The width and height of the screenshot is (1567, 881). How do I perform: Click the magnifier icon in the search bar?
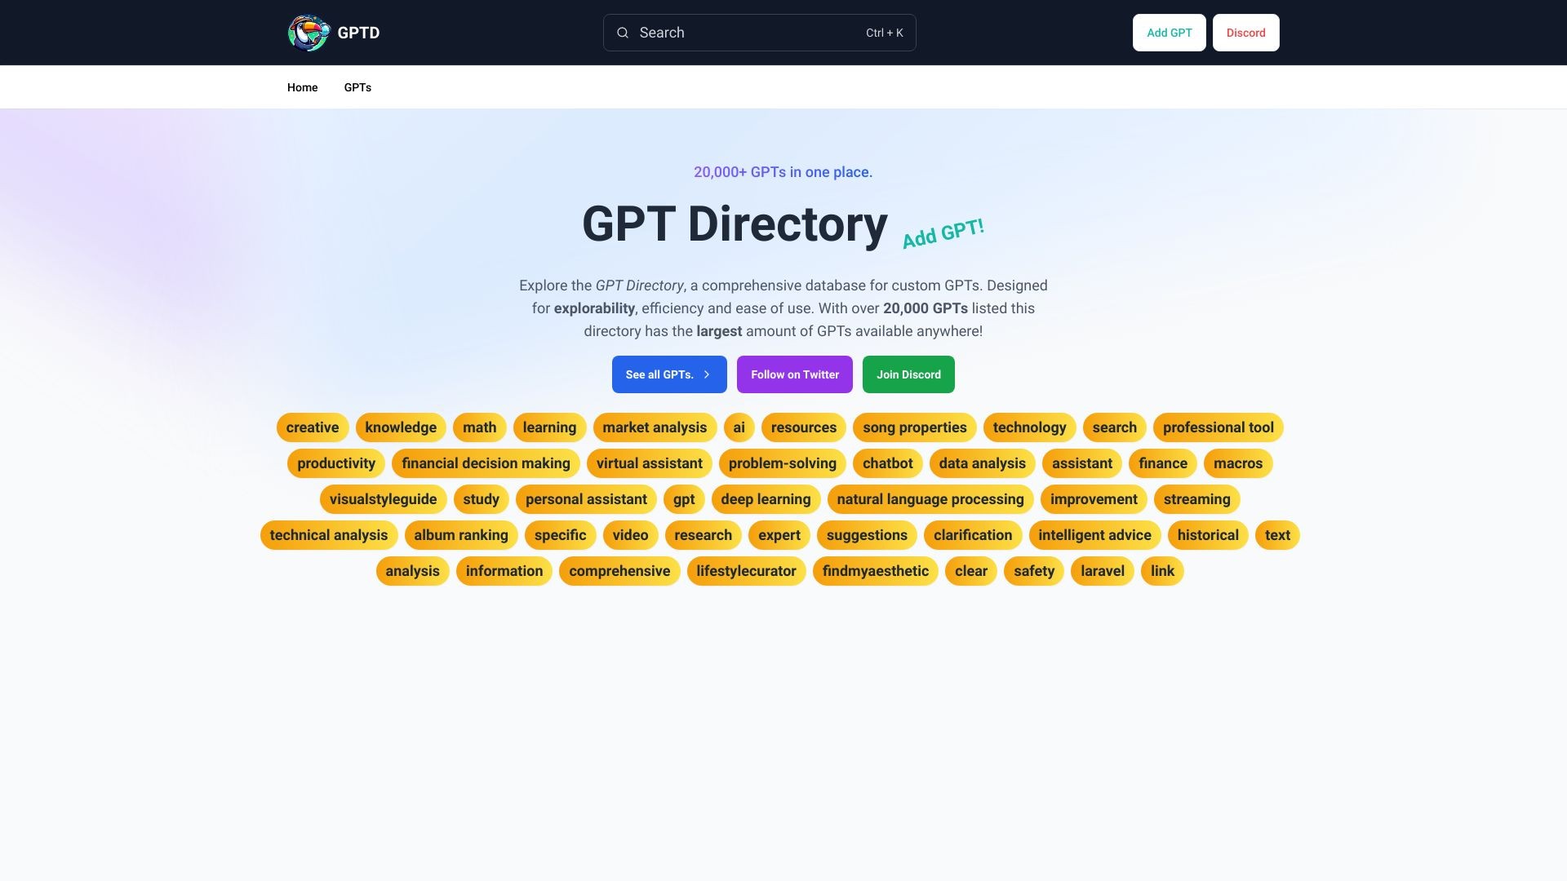[x=623, y=33]
